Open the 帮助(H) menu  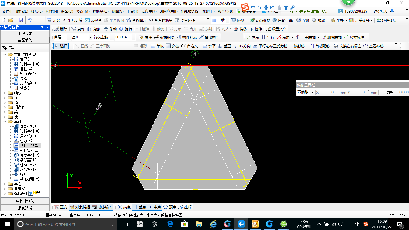(x=208, y=11)
